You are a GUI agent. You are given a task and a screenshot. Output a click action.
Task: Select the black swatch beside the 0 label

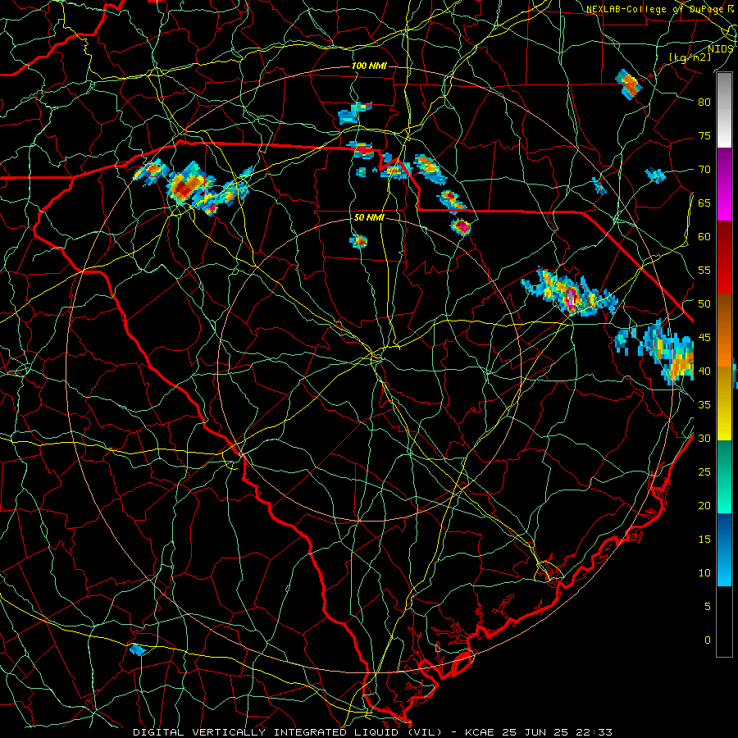(724, 622)
